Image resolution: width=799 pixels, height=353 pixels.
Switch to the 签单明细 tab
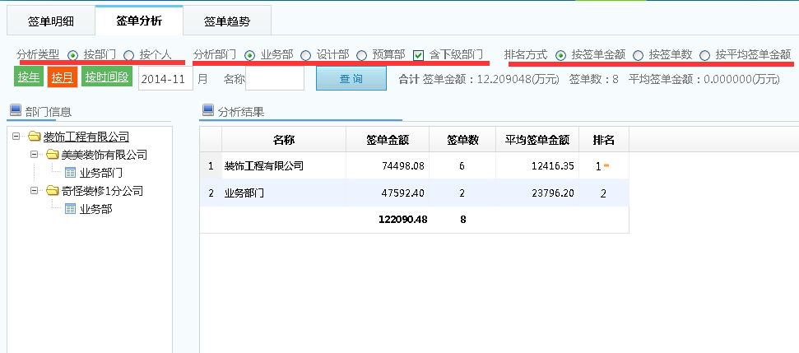click(50, 21)
